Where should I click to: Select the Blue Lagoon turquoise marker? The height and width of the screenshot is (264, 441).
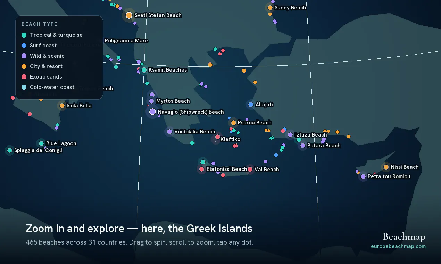click(41, 143)
